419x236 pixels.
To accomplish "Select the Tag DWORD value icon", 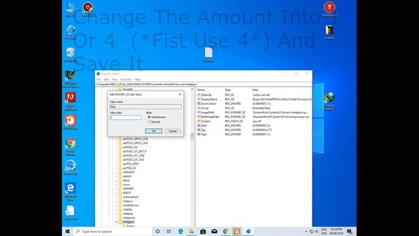I will coord(199,130).
